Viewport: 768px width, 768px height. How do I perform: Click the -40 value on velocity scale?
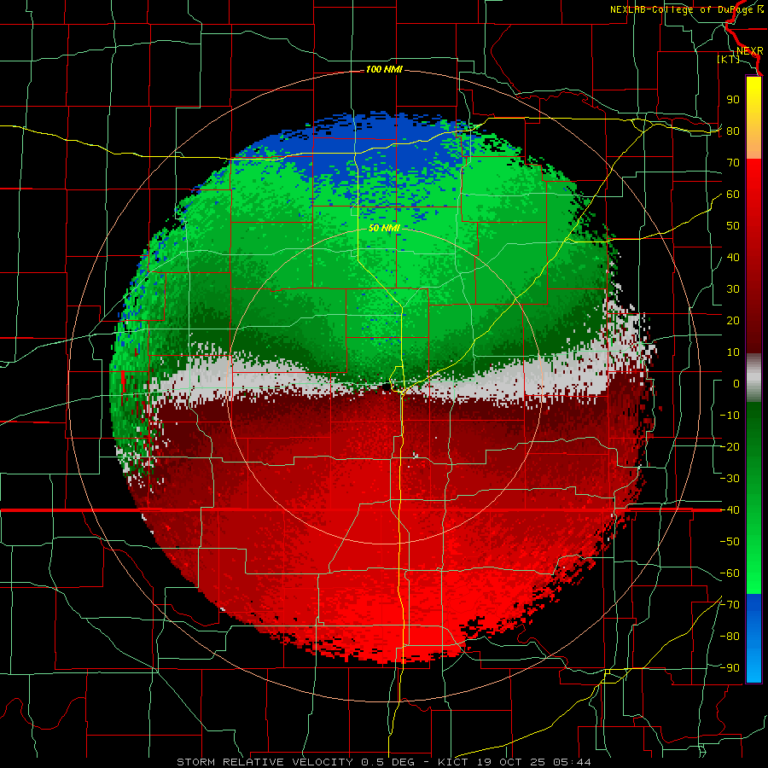pos(730,510)
